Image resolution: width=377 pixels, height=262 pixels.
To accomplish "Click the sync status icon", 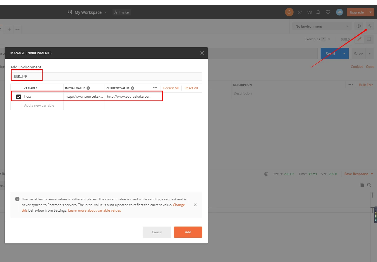I will 289,12.
